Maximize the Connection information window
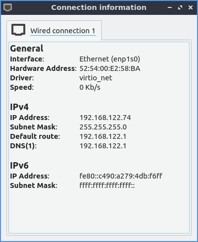 pos(180,7)
